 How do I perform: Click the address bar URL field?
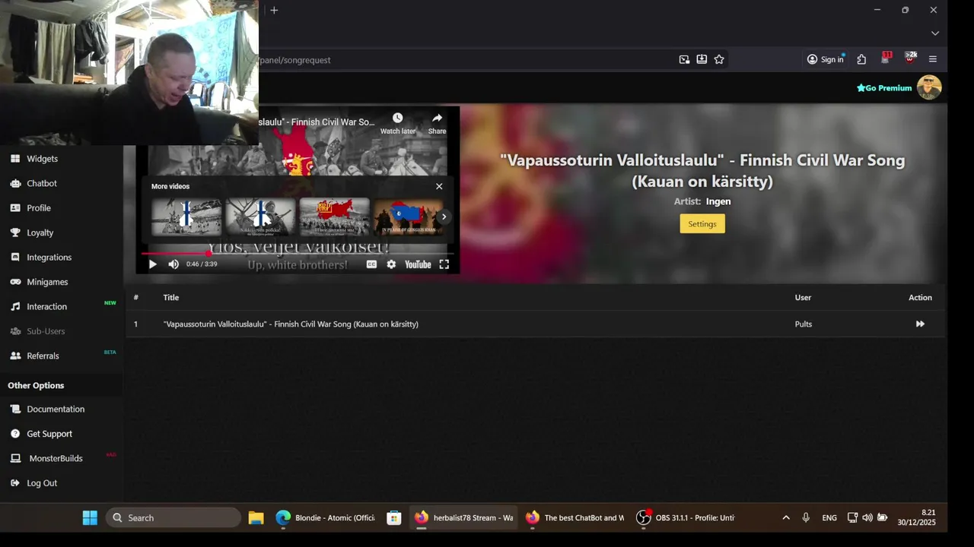click(x=464, y=60)
